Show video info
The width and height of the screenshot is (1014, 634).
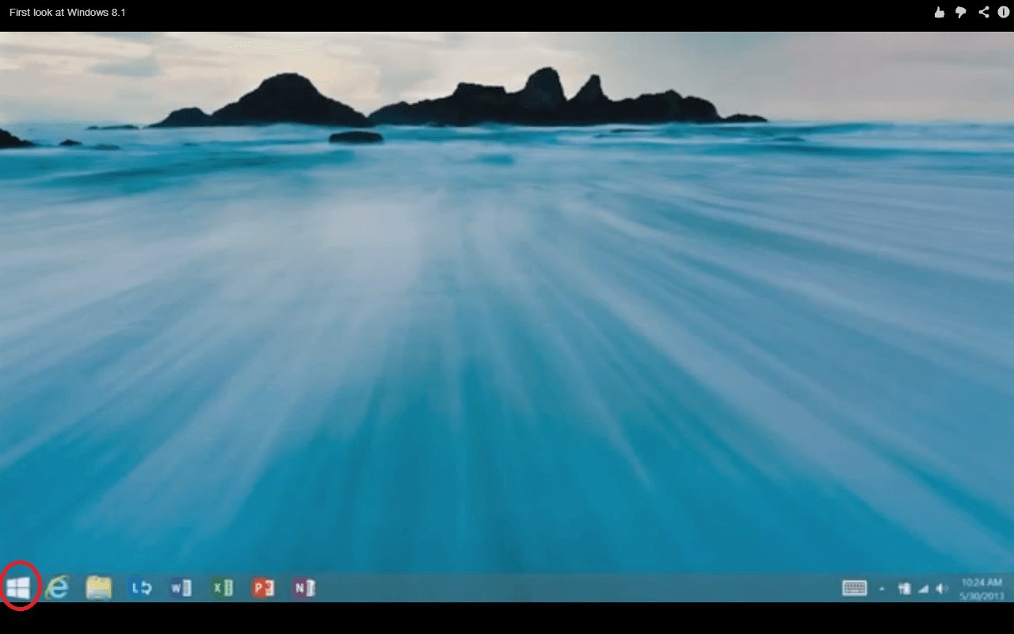point(1003,12)
